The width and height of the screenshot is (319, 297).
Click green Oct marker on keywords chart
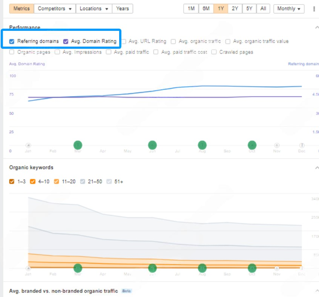point(252,268)
